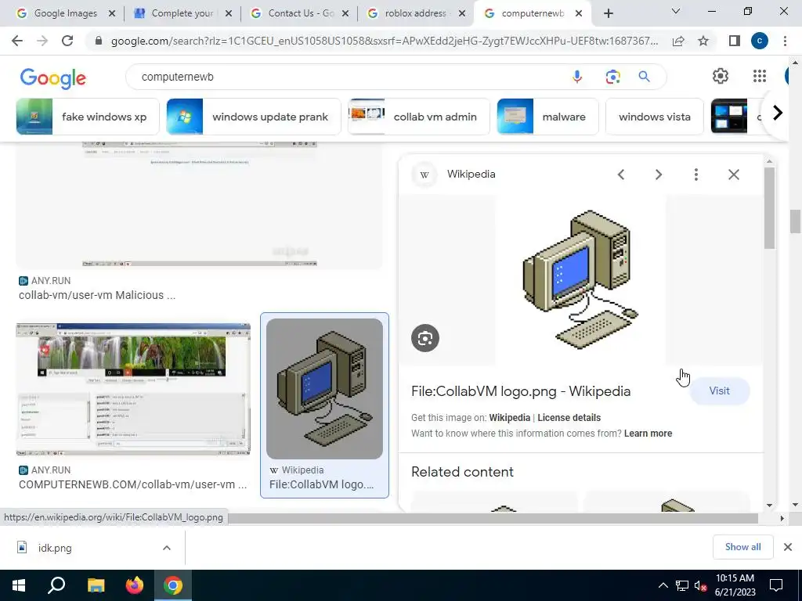The width and height of the screenshot is (802, 601).
Task: Open the Wikipedia source link in the preview
Action: pyautogui.click(x=509, y=418)
